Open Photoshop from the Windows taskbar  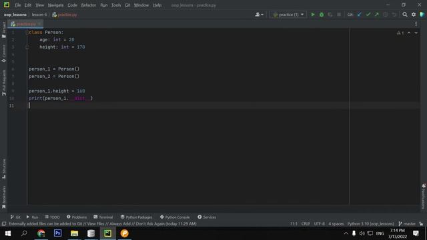58,233
